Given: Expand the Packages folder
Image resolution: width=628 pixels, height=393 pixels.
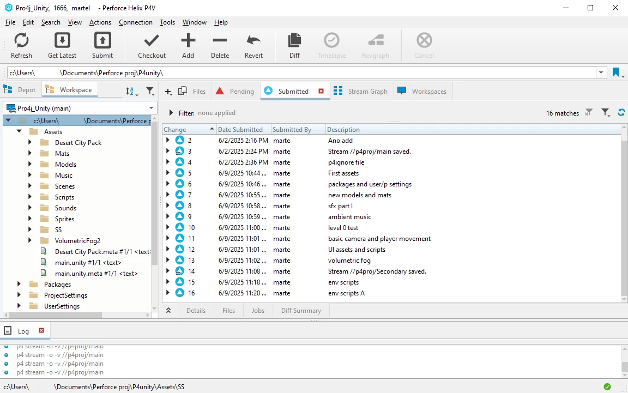Looking at the screenshot, I should pos(19,284).
